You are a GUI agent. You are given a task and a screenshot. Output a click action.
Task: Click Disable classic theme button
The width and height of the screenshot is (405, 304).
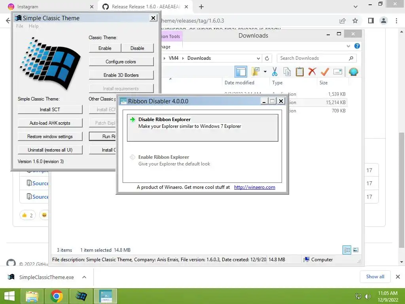click(137, 48)
